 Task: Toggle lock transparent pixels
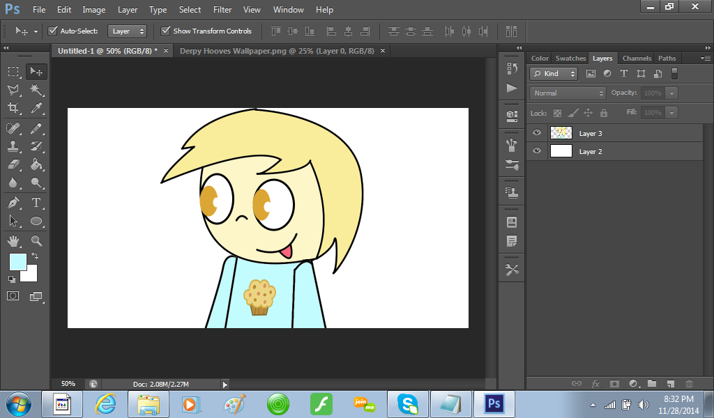point(557,113)
